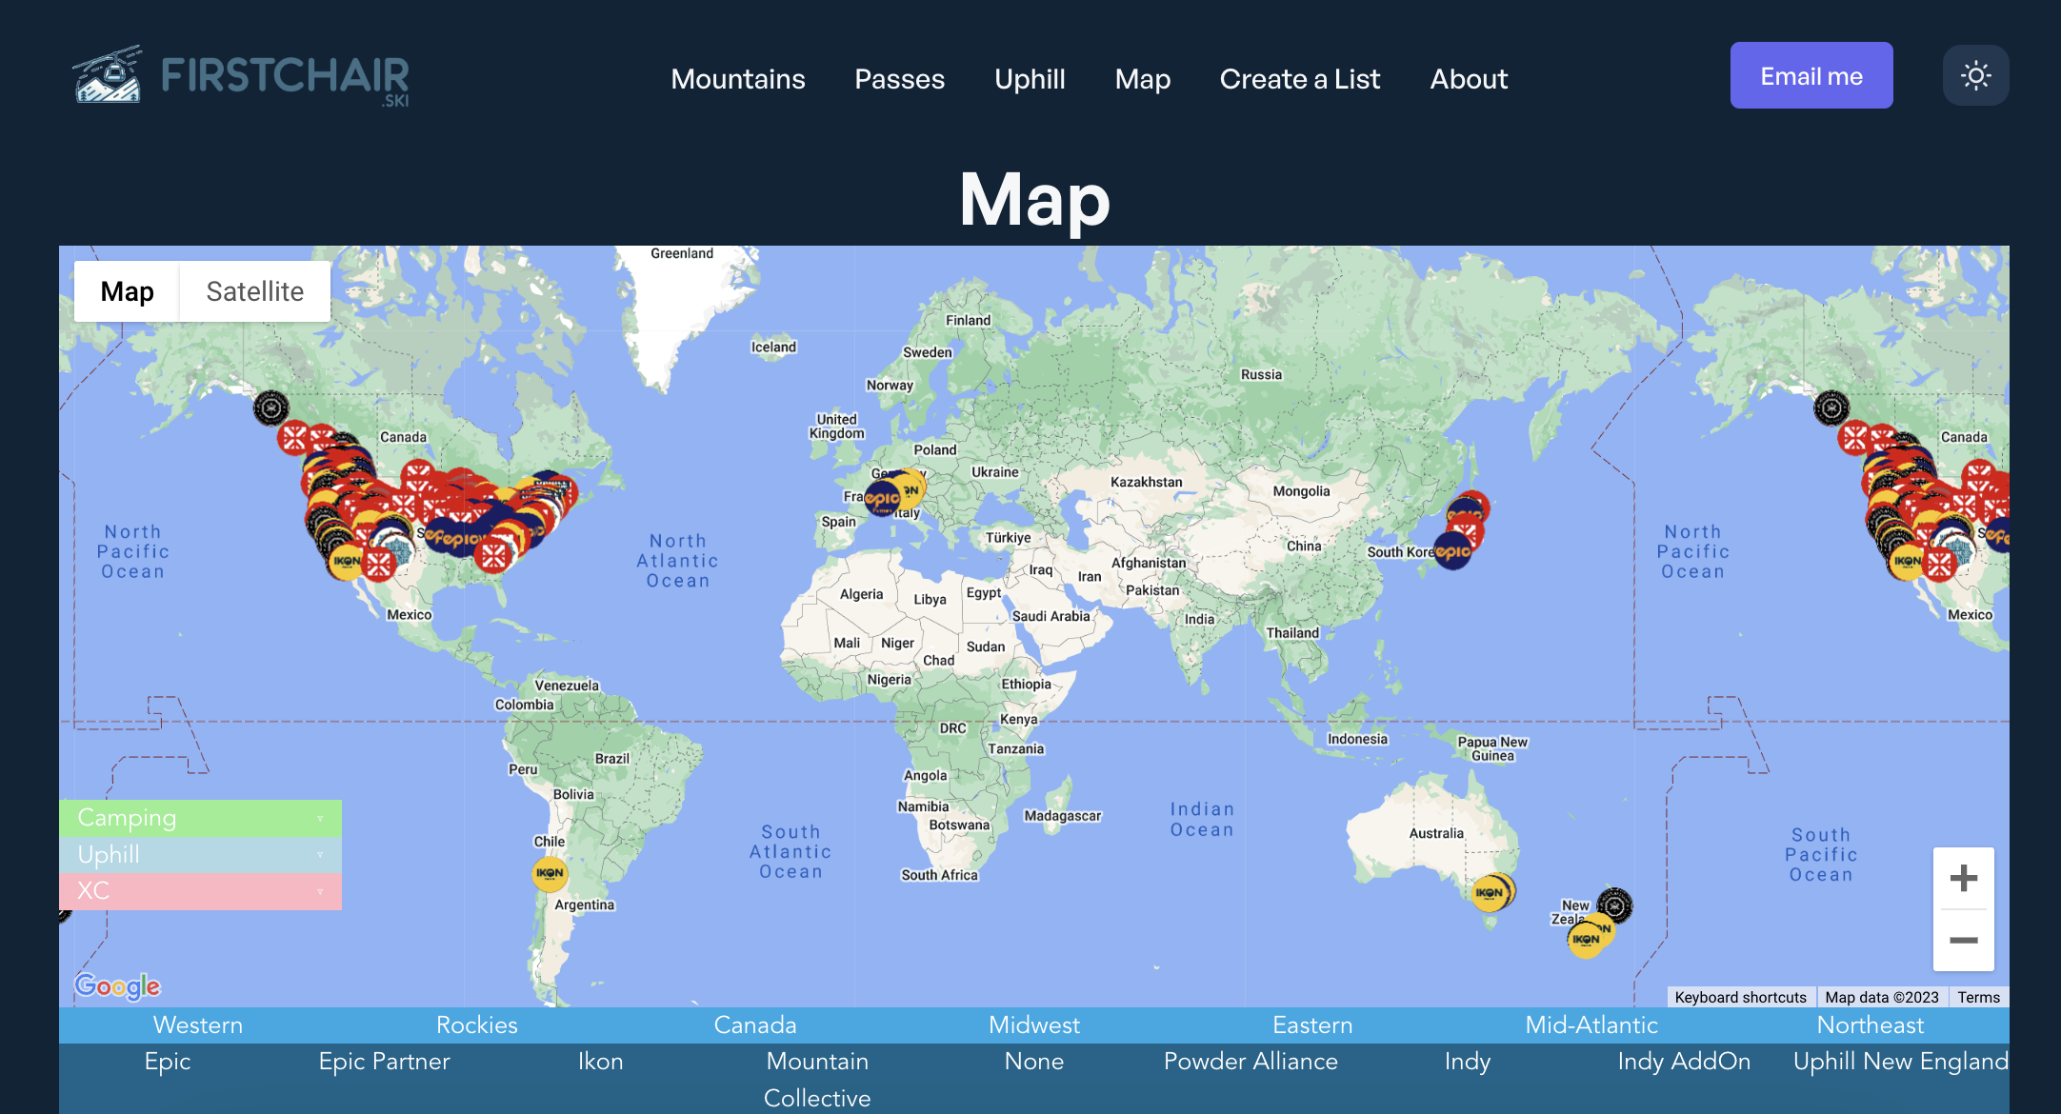2061x1114 pixels.
Task: Filter by the Indy pass
Action: (x=1468, y=1062)
